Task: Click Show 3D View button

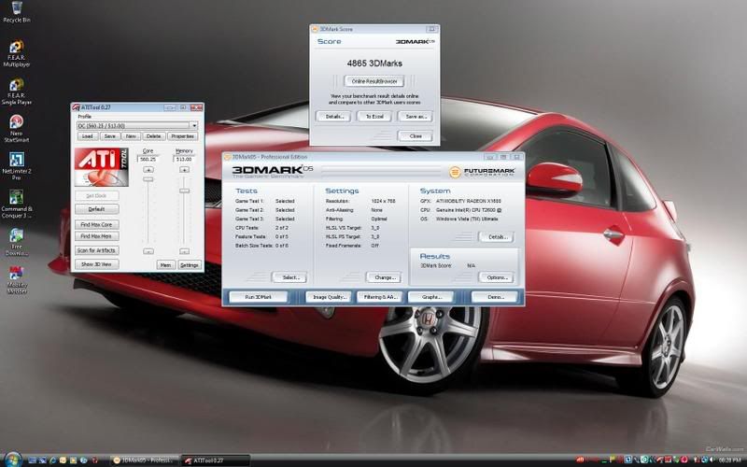Action: pos(97,264)
